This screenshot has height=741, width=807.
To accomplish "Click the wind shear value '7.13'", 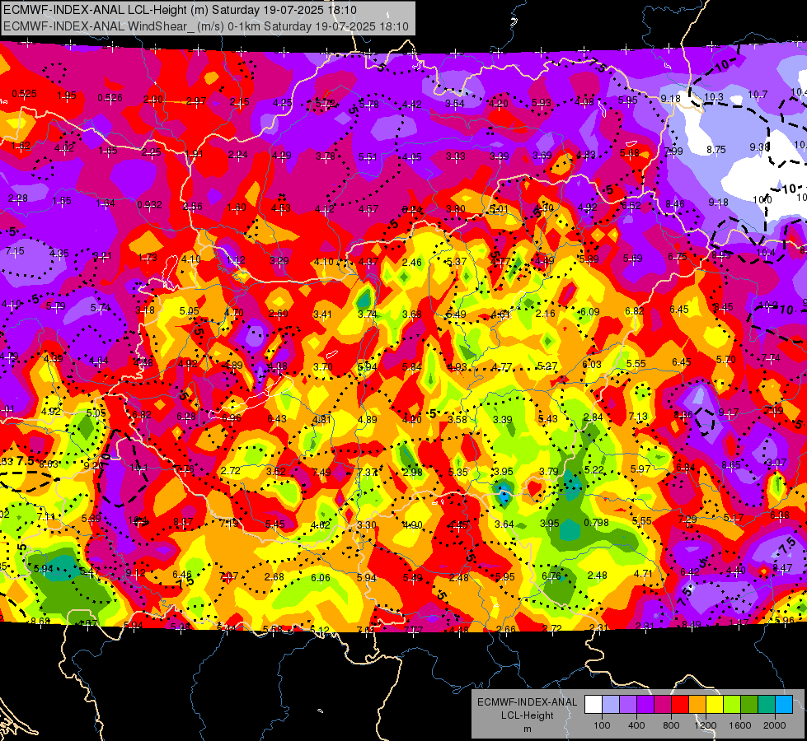I will [x=638, y=416].
